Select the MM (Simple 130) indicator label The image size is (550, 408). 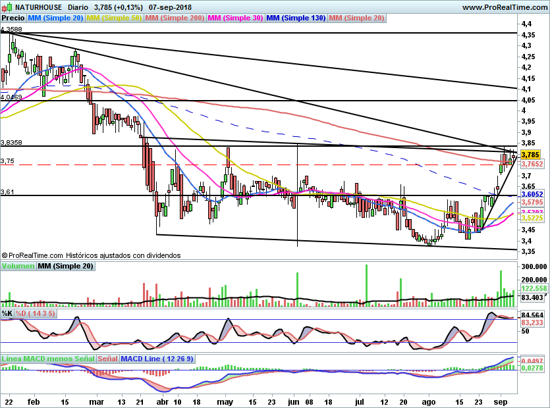coord(295,18)
